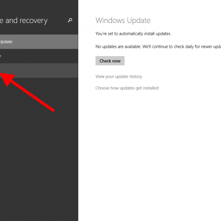Click the Windows Update page heading
The image size is (221, 221).
pos(123,20)
